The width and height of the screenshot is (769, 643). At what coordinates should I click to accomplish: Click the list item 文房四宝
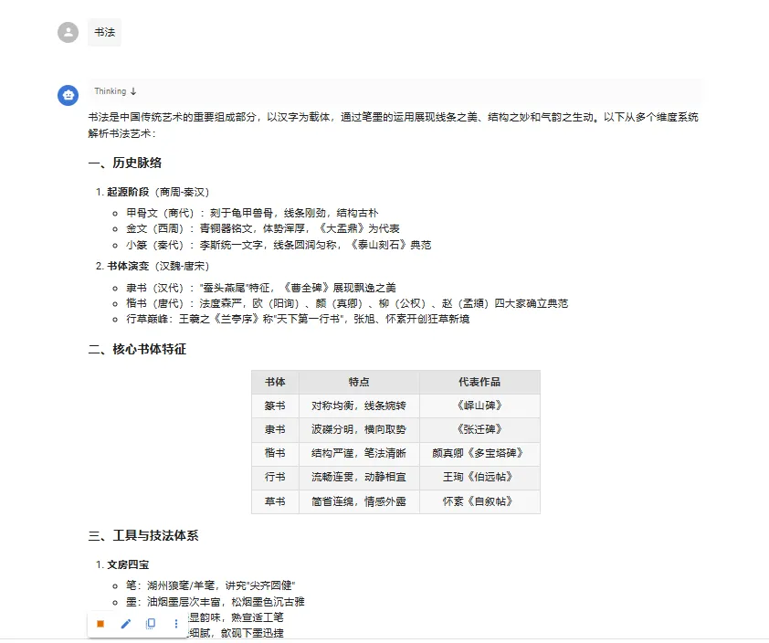(x=128, y=564)
